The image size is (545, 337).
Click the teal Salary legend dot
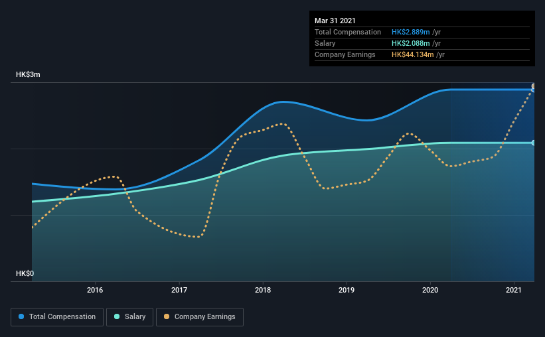117,316
